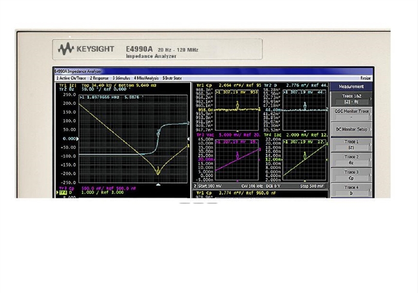Click marker 1 on magenta Tr3 Vac trace
Screen dimensions: 418x293
237,156
